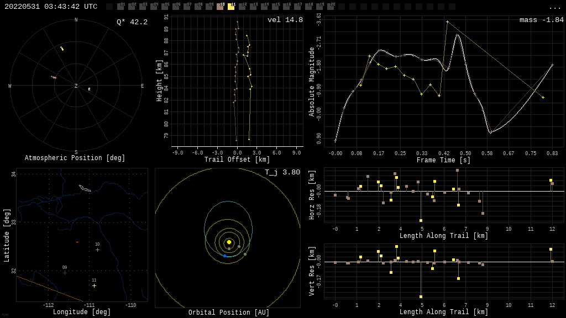Click yellow meteor track in atmospheric plot

[62, 49]
